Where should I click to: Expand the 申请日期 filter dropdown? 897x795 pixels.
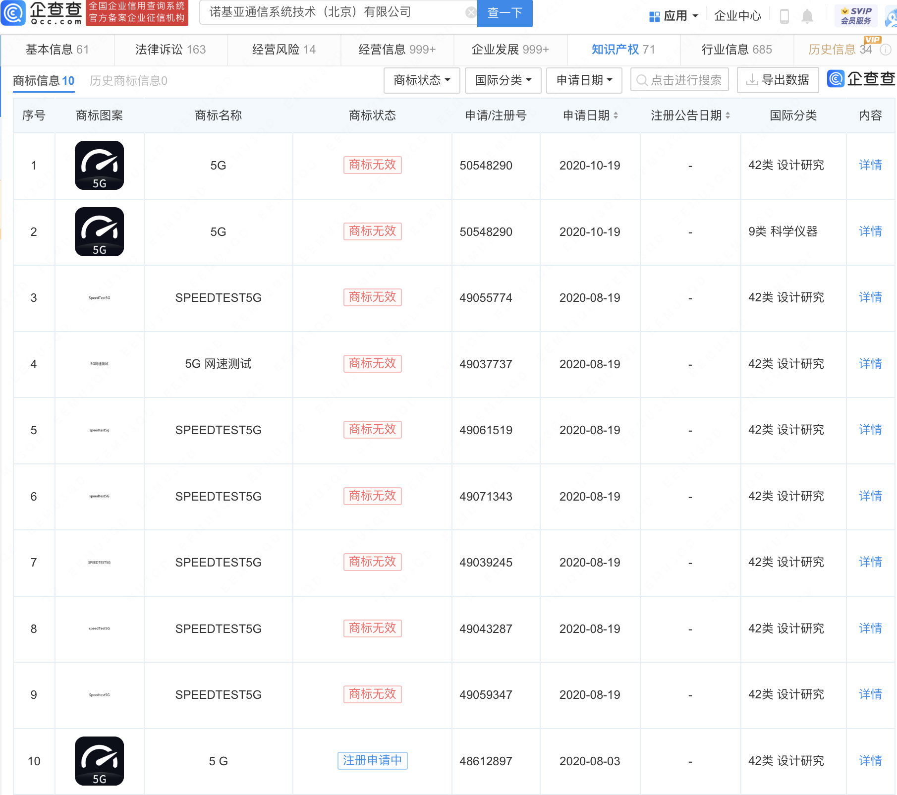(x=584, y=80)
